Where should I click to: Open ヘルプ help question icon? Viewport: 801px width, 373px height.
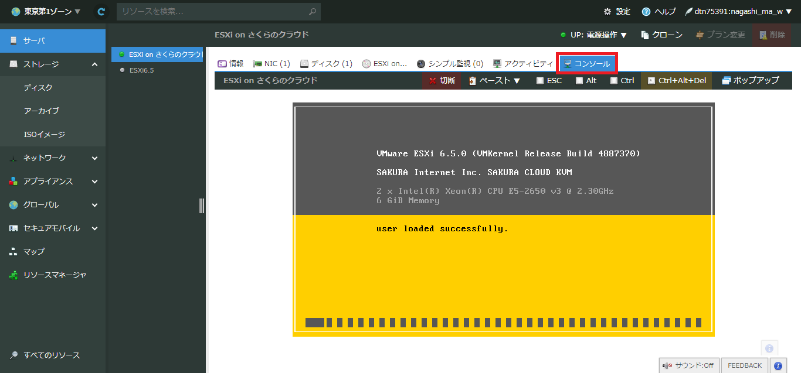tap(646, 11)
